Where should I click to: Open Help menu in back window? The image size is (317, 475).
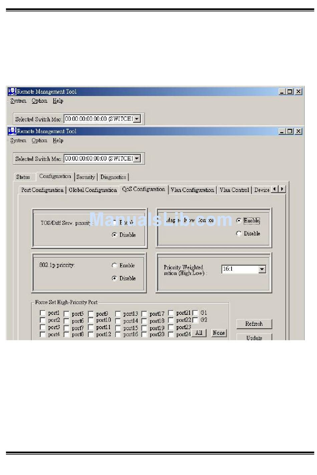click(58, 101)
